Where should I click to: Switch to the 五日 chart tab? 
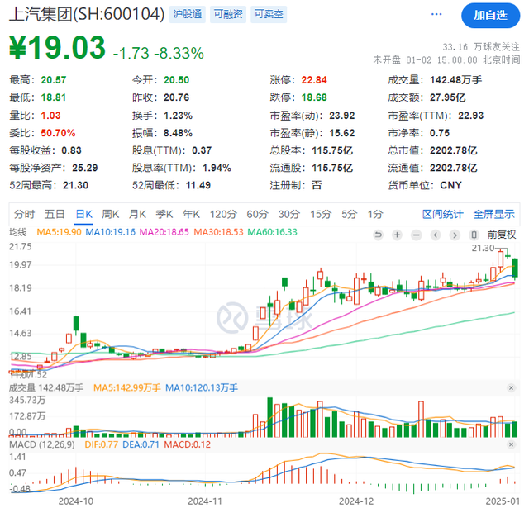pyautogui.click(x=55, y=215)
